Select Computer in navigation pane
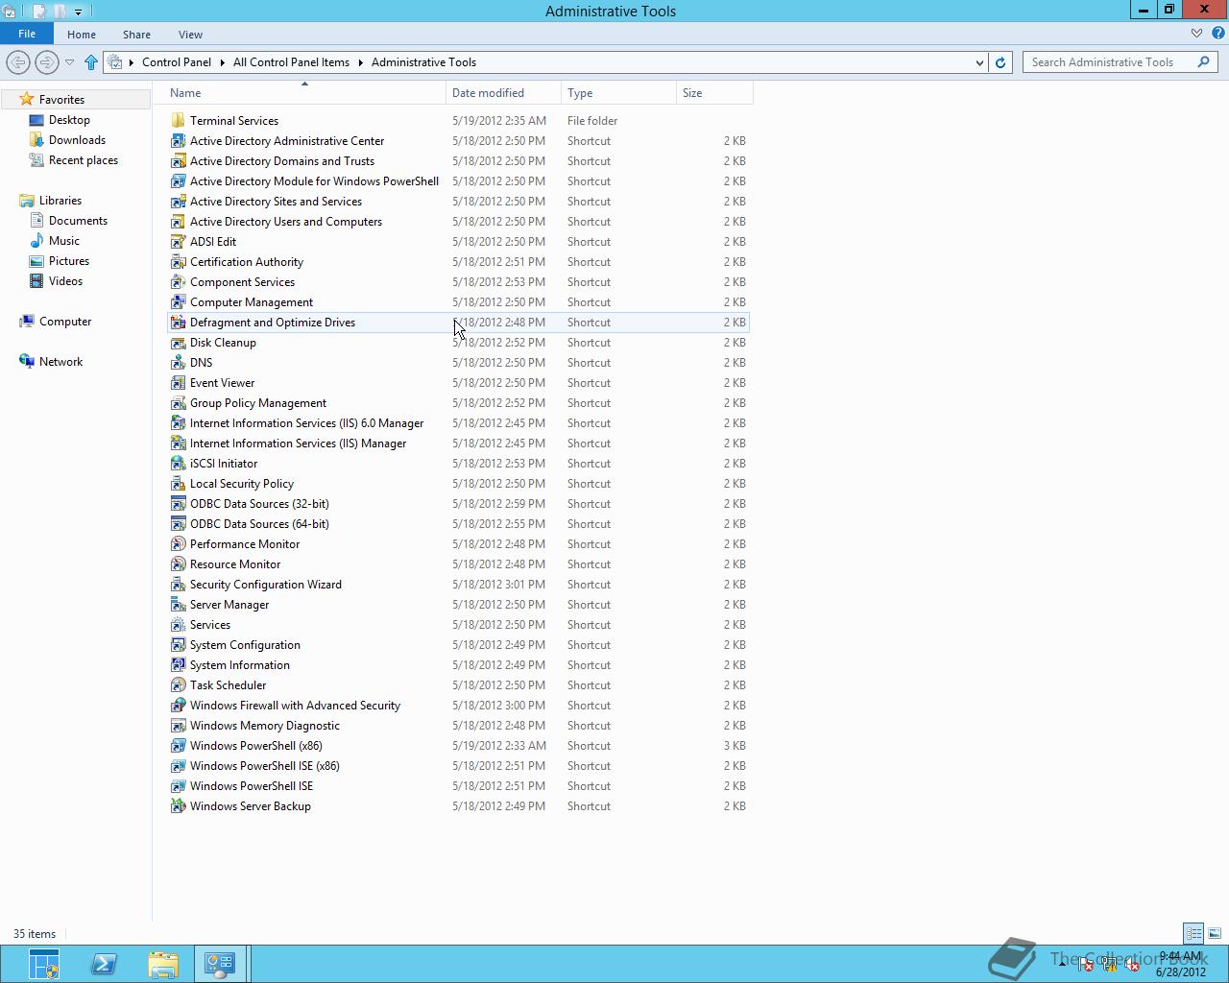 coord(65,322)
